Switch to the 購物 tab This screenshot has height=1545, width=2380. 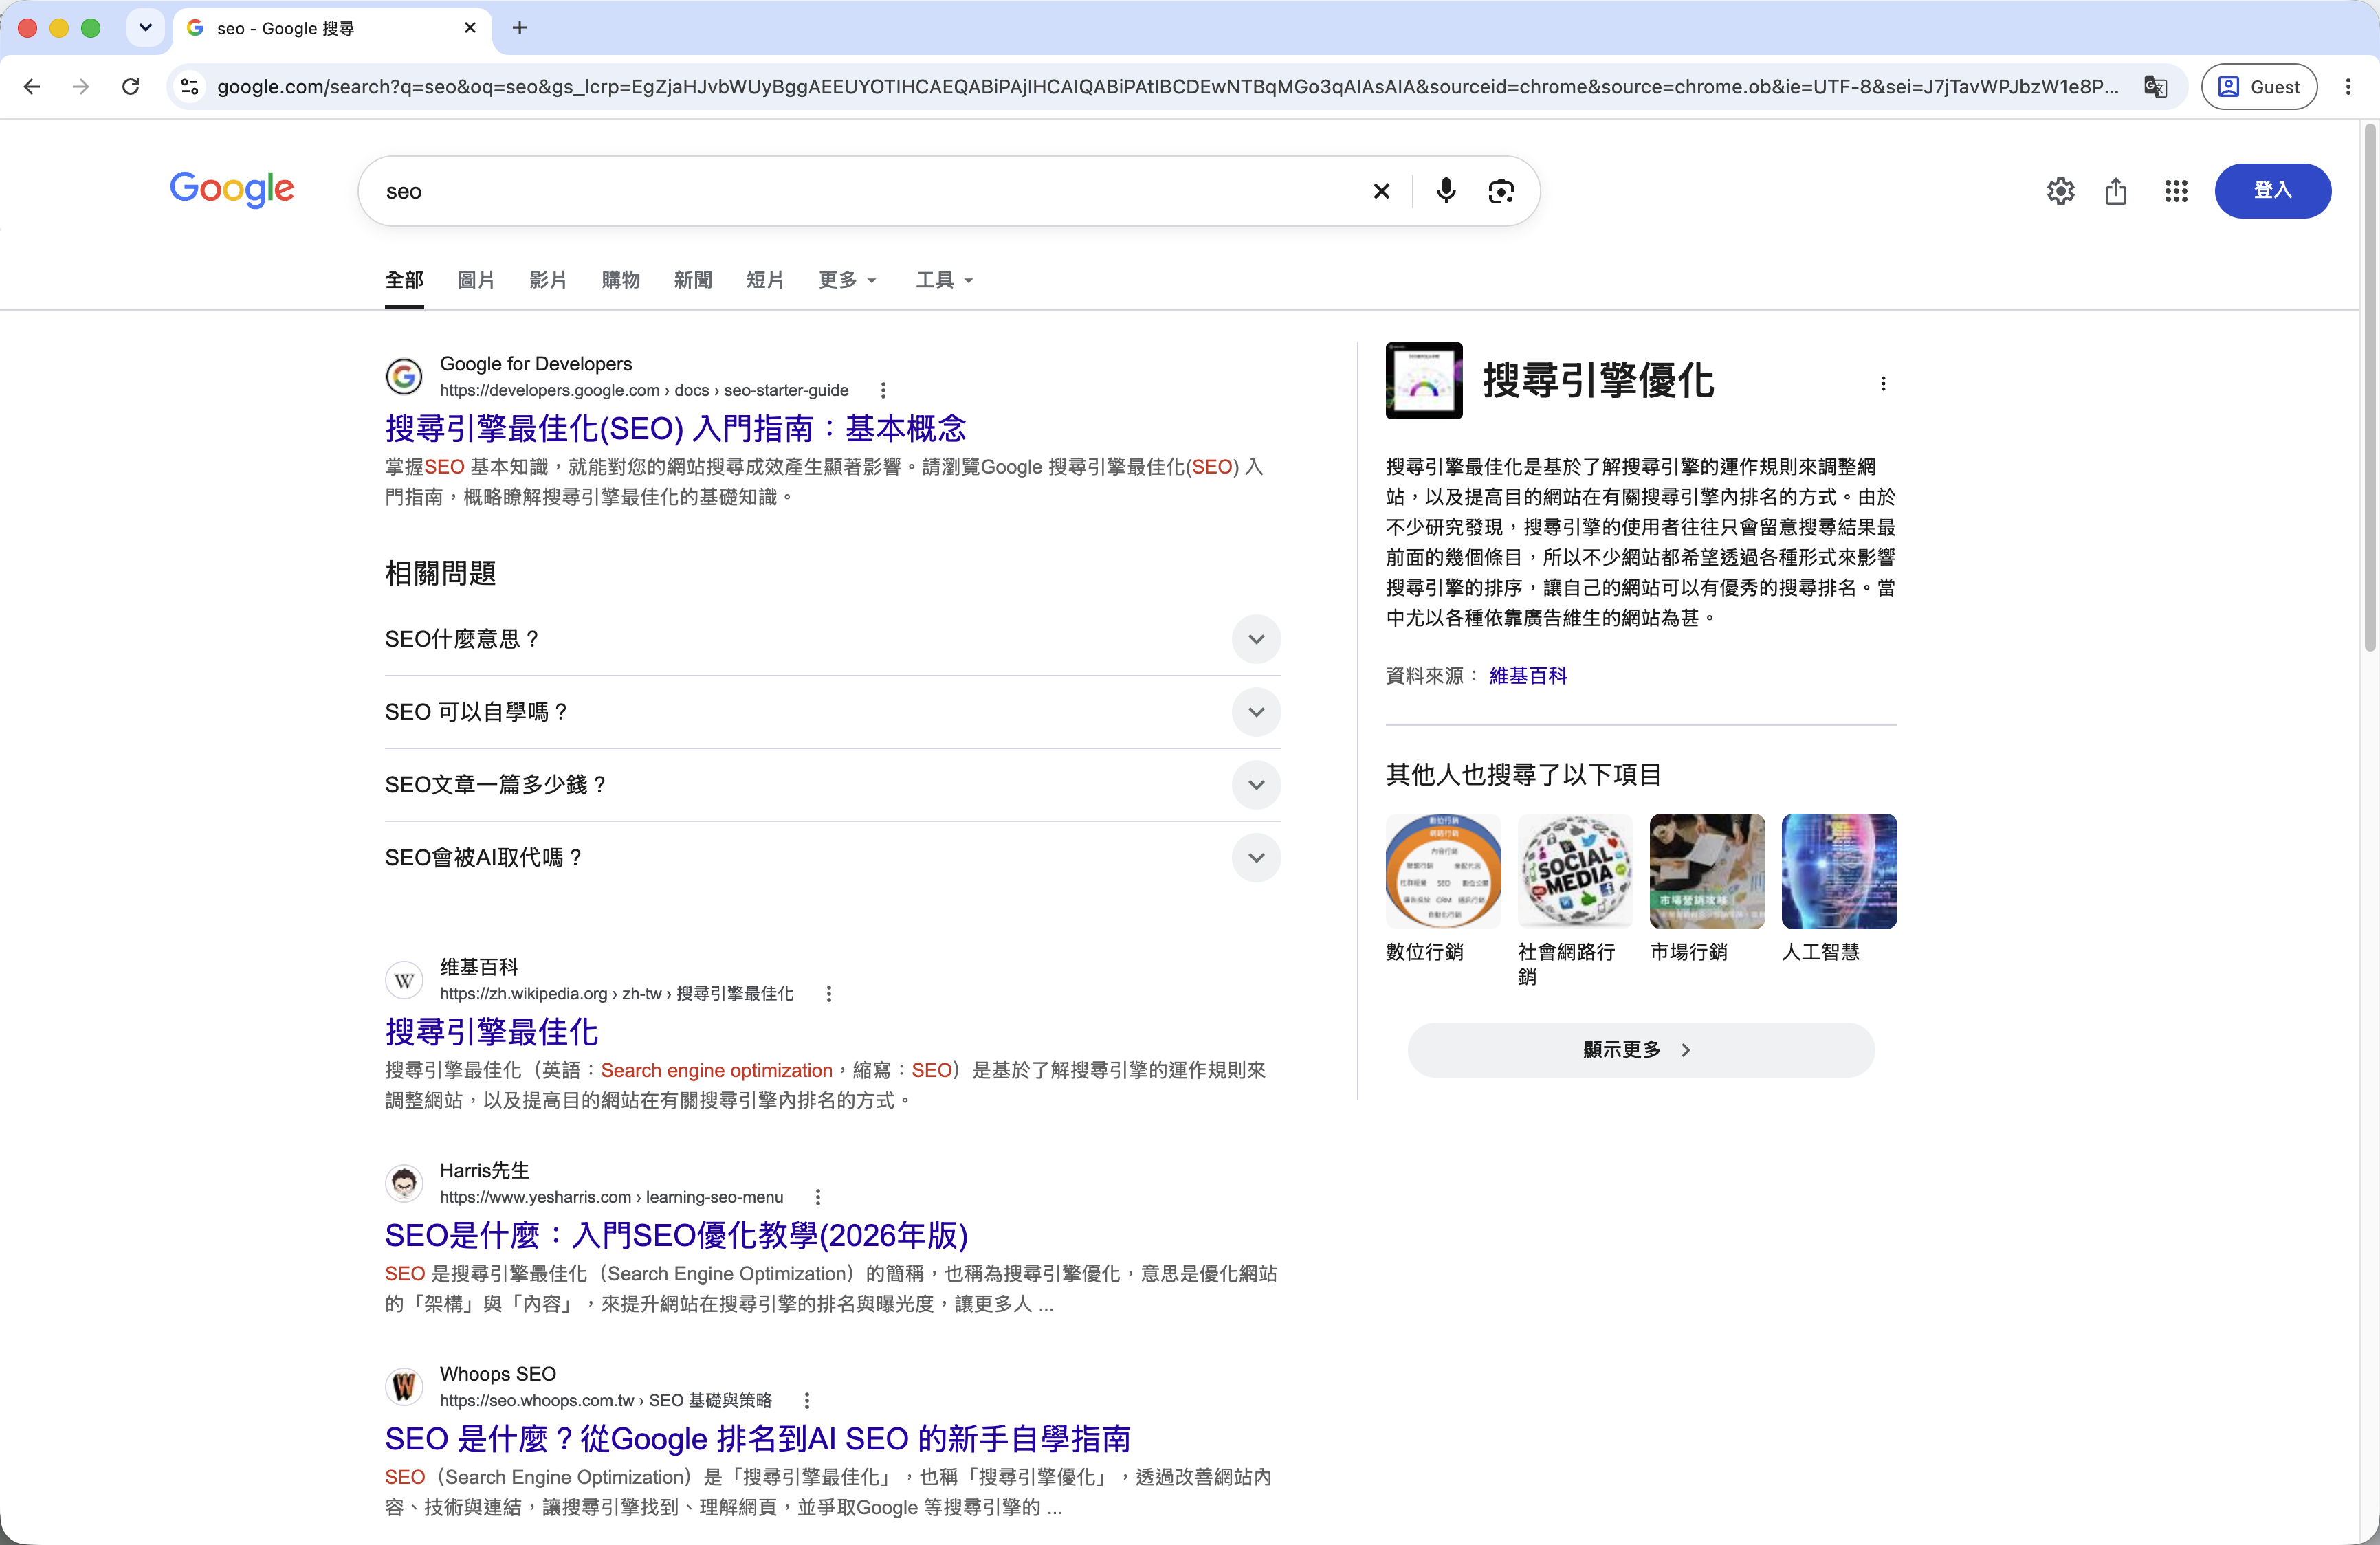coord(621,280)
